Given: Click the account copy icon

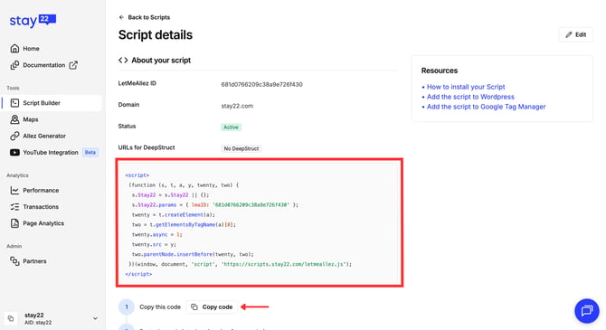Looking at the screenshot, I should 11,318.
